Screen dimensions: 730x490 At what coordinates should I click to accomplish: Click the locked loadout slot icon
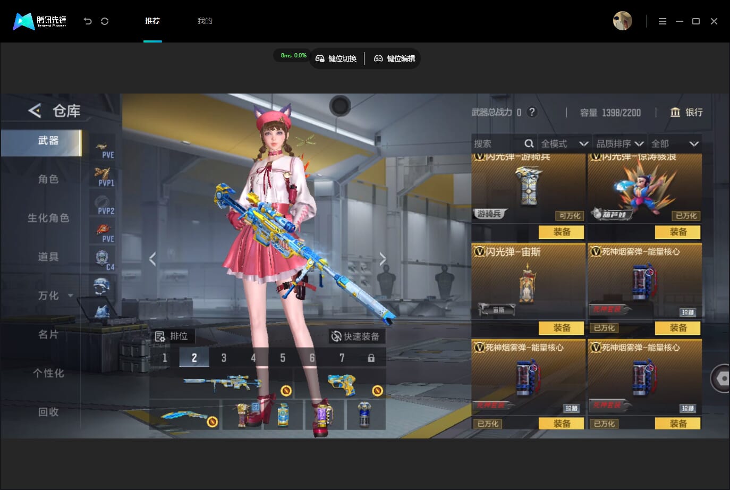pos(371,358)
